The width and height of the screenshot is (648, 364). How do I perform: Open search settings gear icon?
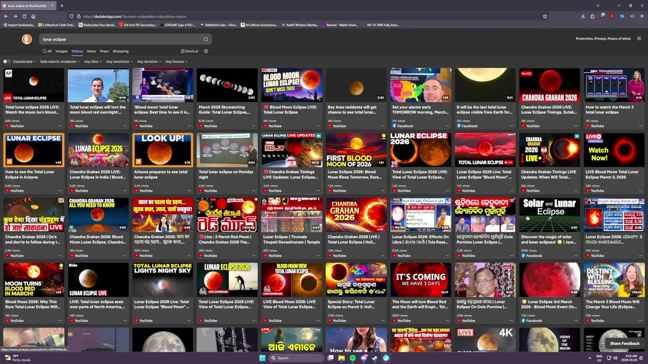206,51
